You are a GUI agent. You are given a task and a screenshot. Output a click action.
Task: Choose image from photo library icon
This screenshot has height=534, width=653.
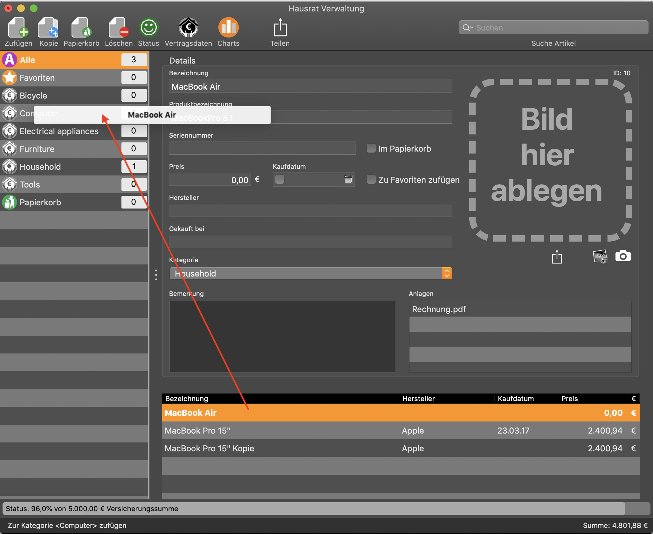pyautogui.click(x=600, y=257)
